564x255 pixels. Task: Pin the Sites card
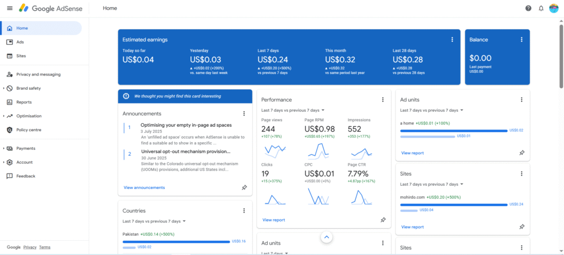coord(522,226)
